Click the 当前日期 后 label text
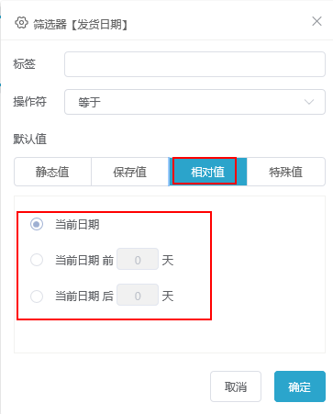This screenshot has height=414, width=333. pos(84,297)
